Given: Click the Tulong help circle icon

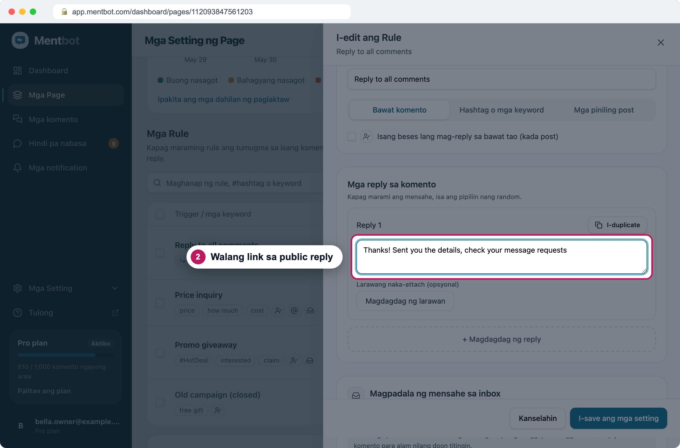Looking at the screenshot, I should 18,313.
